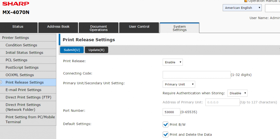This screenshot has width=280, height=139.
Task: Go to Document Operations tab
Action: coord(98,28)
